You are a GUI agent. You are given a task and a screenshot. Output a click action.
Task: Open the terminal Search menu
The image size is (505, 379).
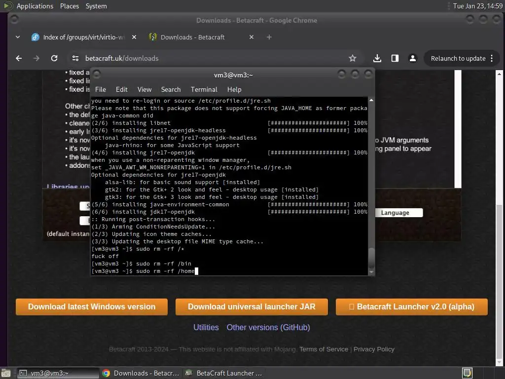[x=171, y=90]
